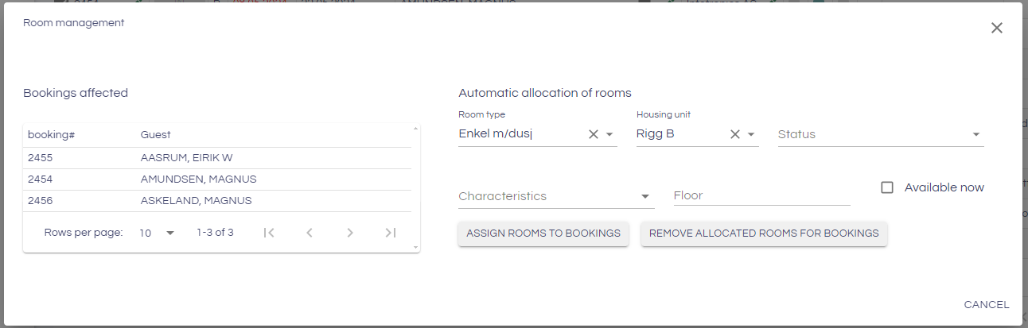The height and width of the screenshot is (328, 1028).
Task: Sort by the Guest column header
Action: pyautogui.click(x=156, y=135)
